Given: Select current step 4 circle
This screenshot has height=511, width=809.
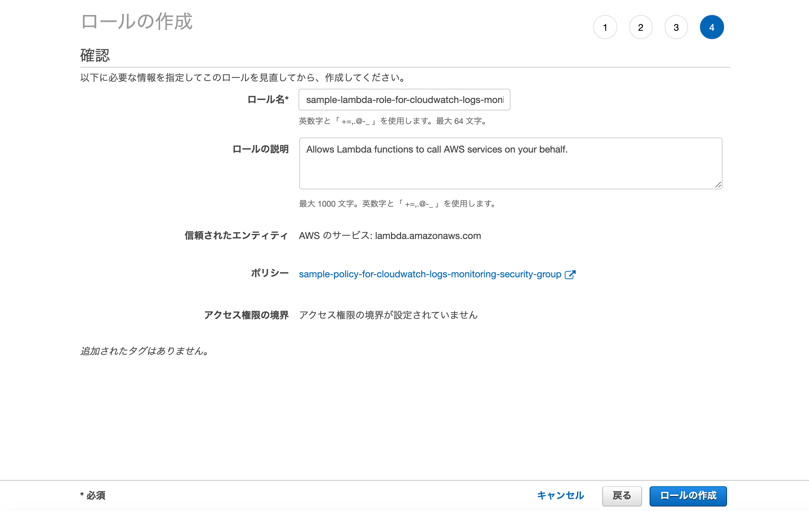Looking at the screenshot, I should pyautogui.click(x=712, y=27).
